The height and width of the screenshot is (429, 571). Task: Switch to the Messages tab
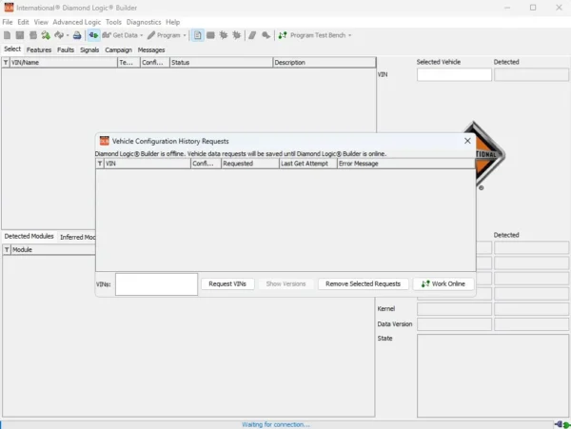pos(151,49)
